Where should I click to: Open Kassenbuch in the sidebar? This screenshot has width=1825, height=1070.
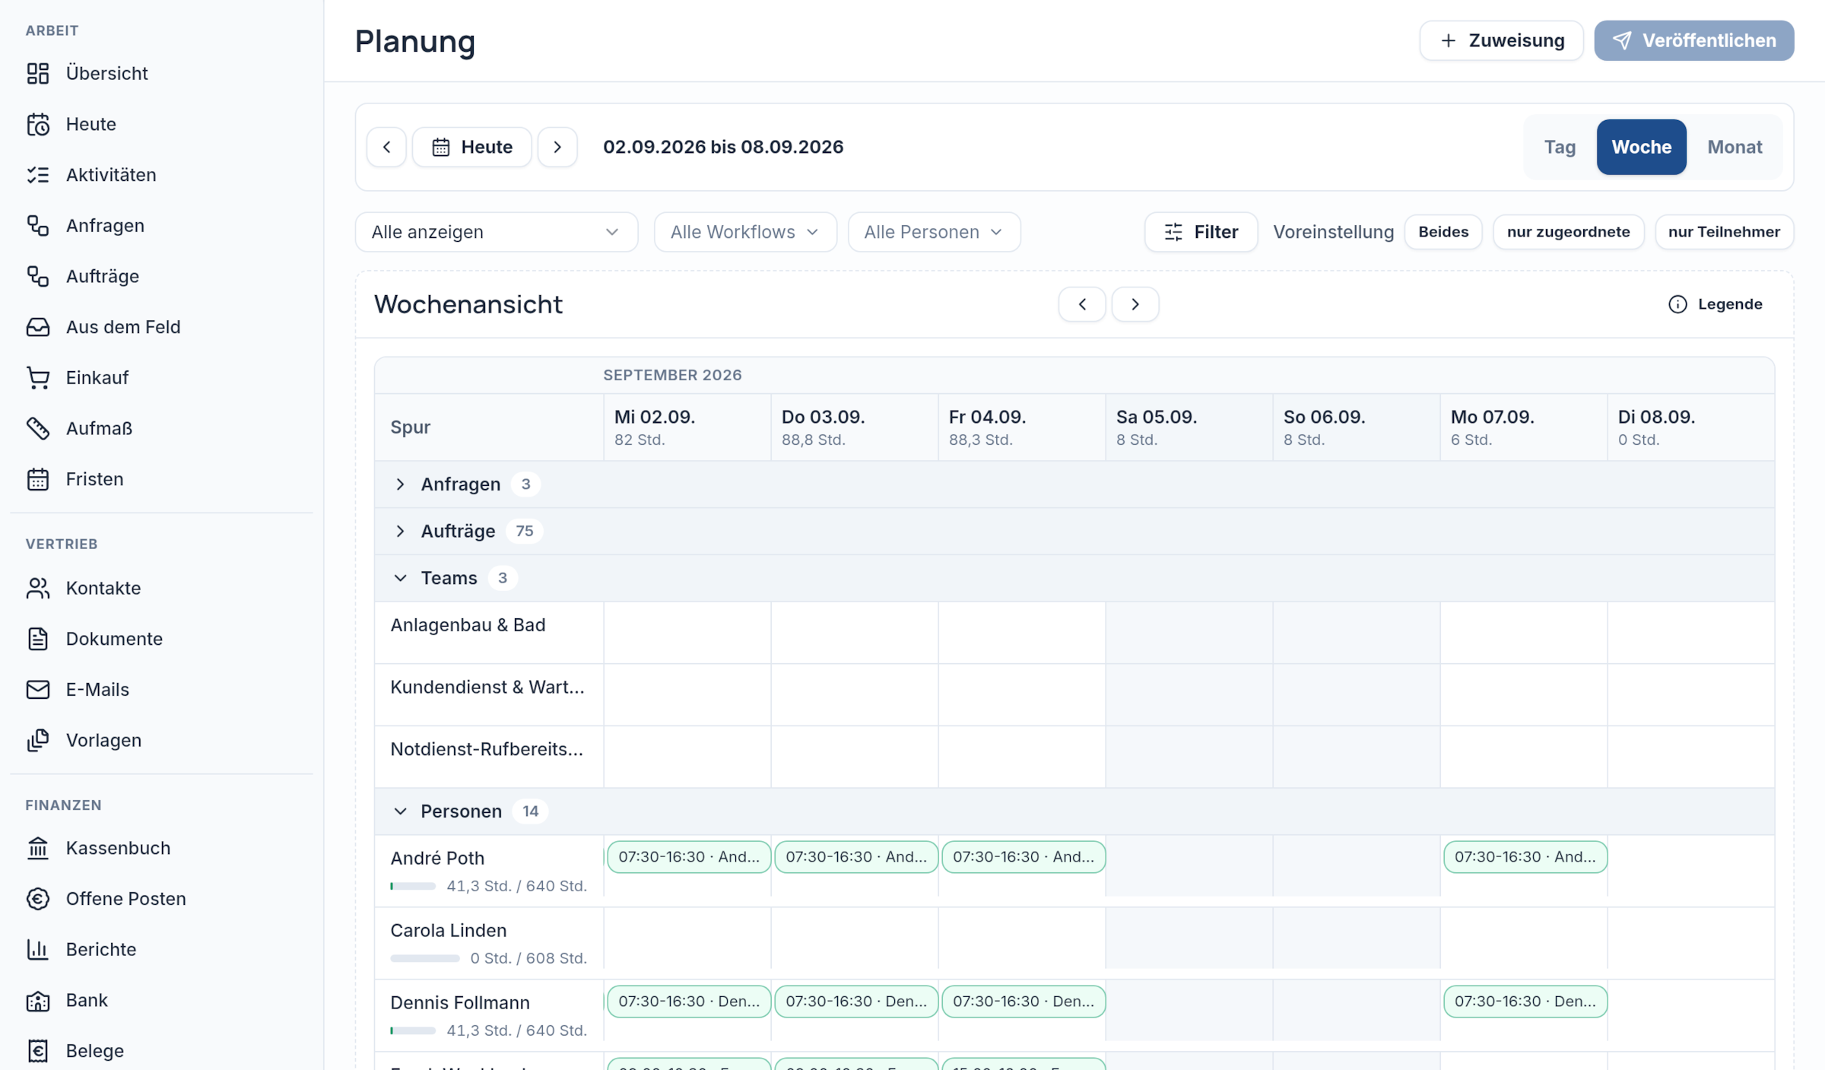point(118,848)
